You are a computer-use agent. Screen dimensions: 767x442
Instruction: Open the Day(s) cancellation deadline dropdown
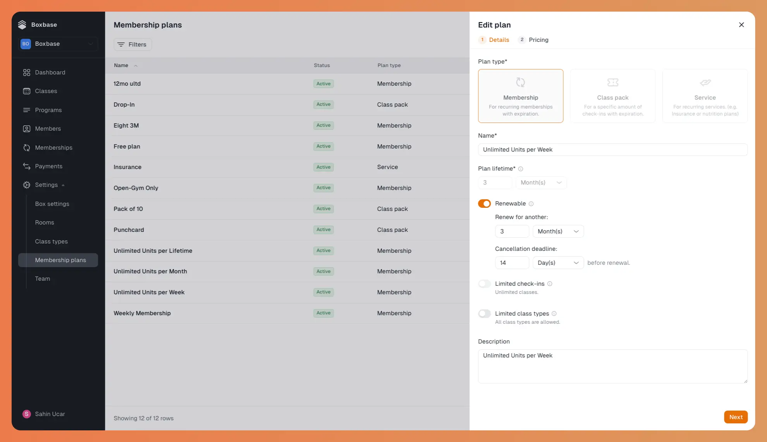(x=558, y=262)
